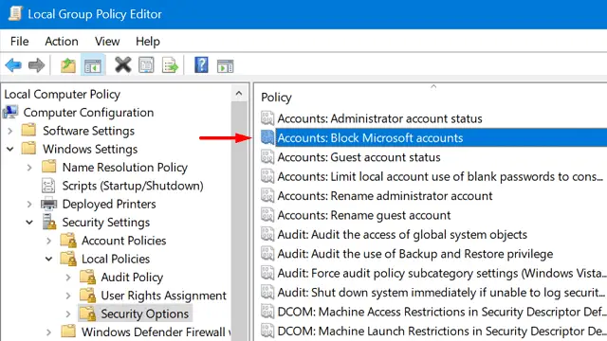Open the blue Help question mark icon
The width and height of the screenshot is (607, 341).
click(201, 65)
